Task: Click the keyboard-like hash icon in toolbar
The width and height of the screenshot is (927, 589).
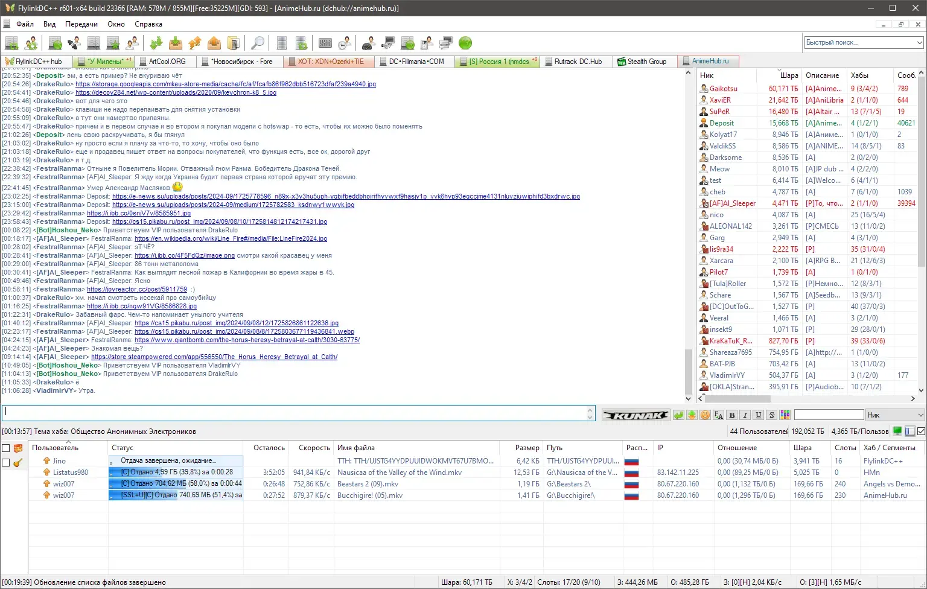Action: point(325,43)
